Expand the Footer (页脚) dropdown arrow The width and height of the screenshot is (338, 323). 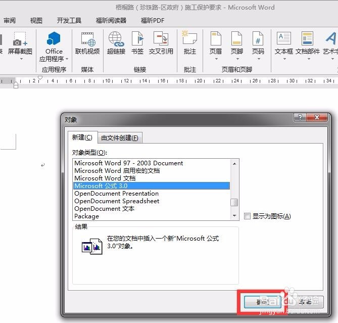click(237, 59)
